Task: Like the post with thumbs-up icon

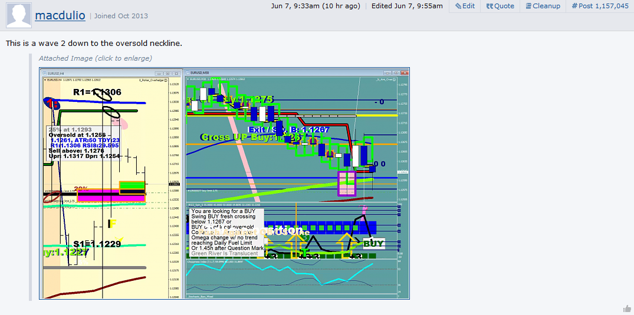Action: click(x=627, y=309)
